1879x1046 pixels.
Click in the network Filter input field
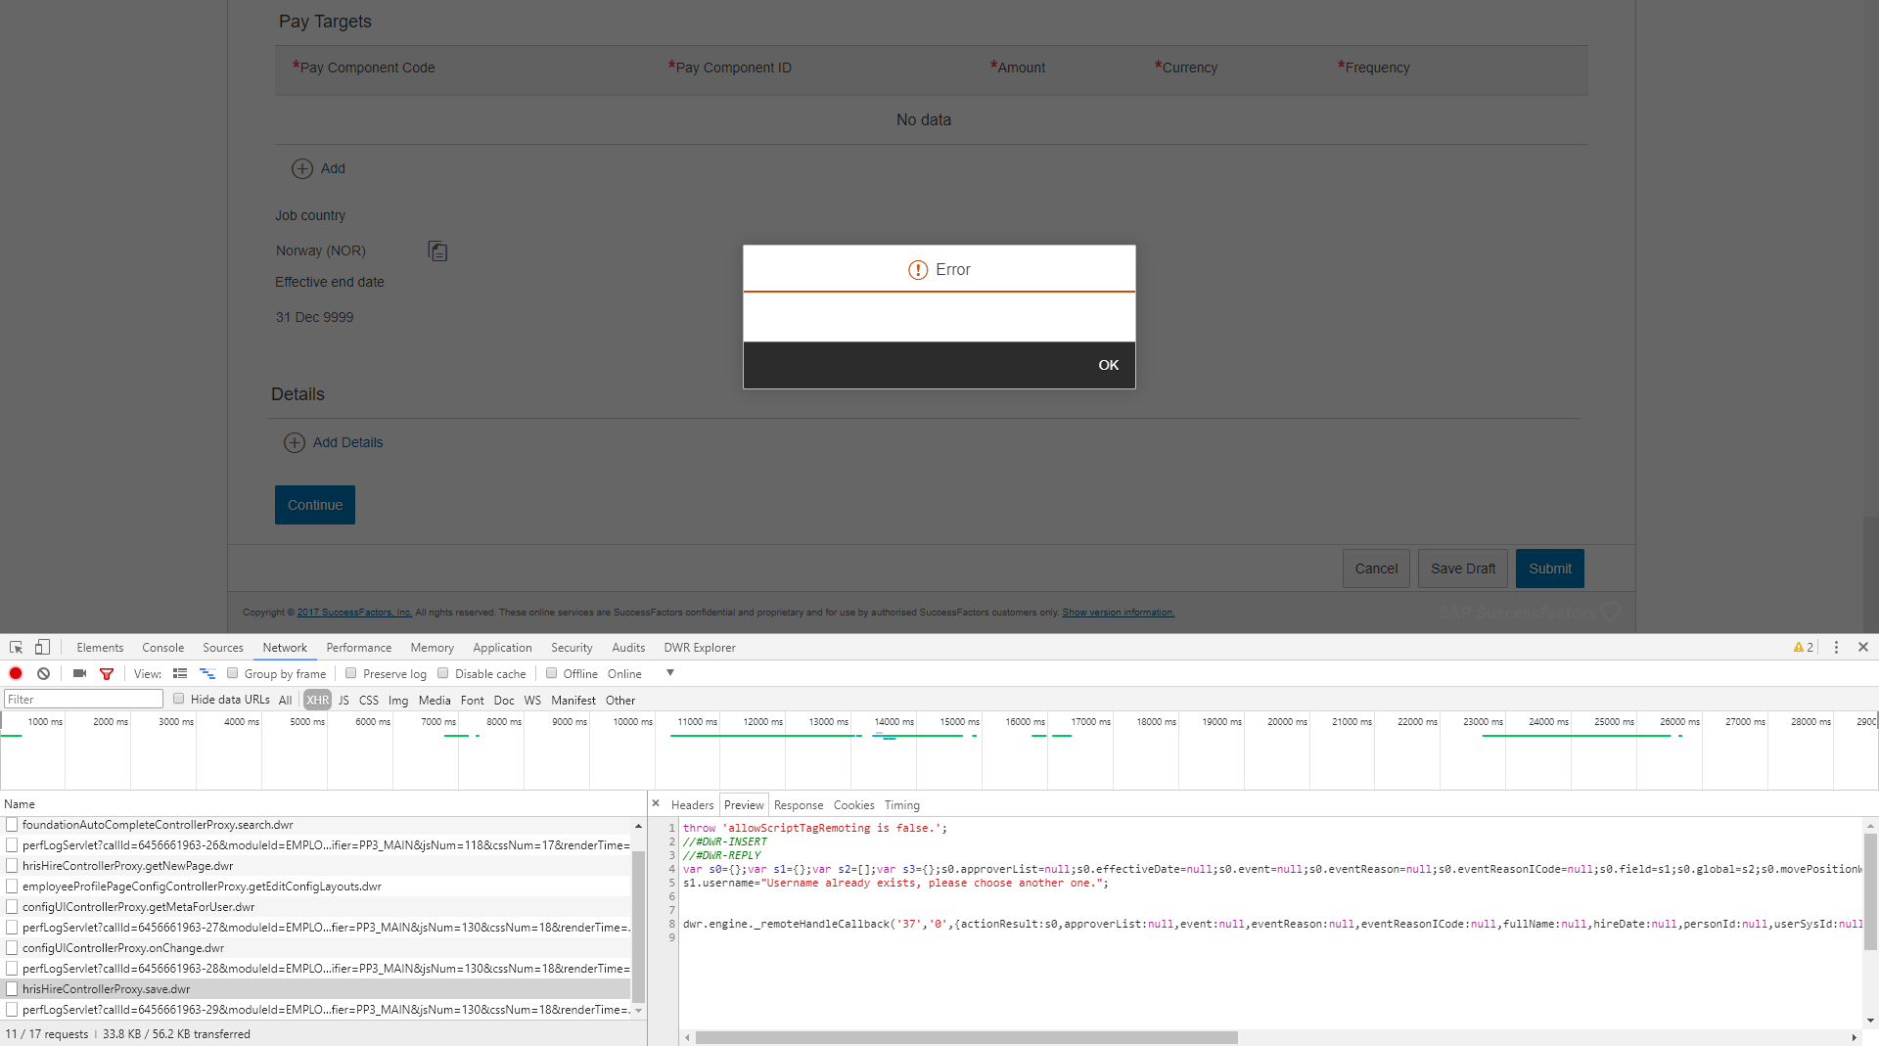84,699
